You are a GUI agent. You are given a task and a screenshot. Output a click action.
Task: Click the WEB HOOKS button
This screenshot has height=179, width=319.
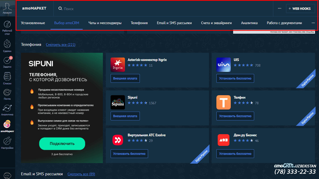click(300, 8)
